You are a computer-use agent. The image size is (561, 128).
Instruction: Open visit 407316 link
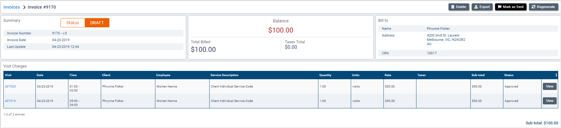[x=10, y=101]
